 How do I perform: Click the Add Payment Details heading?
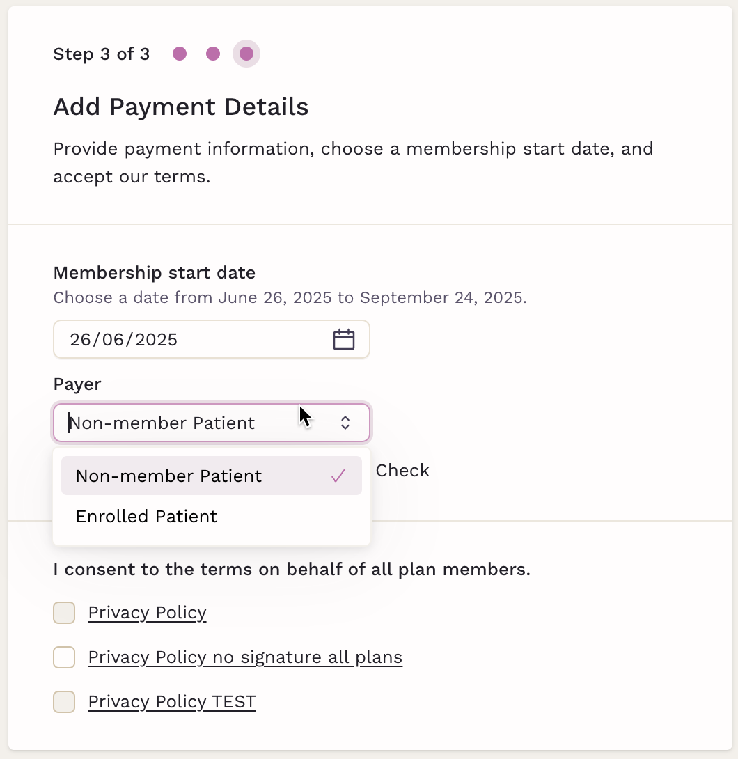180,107
